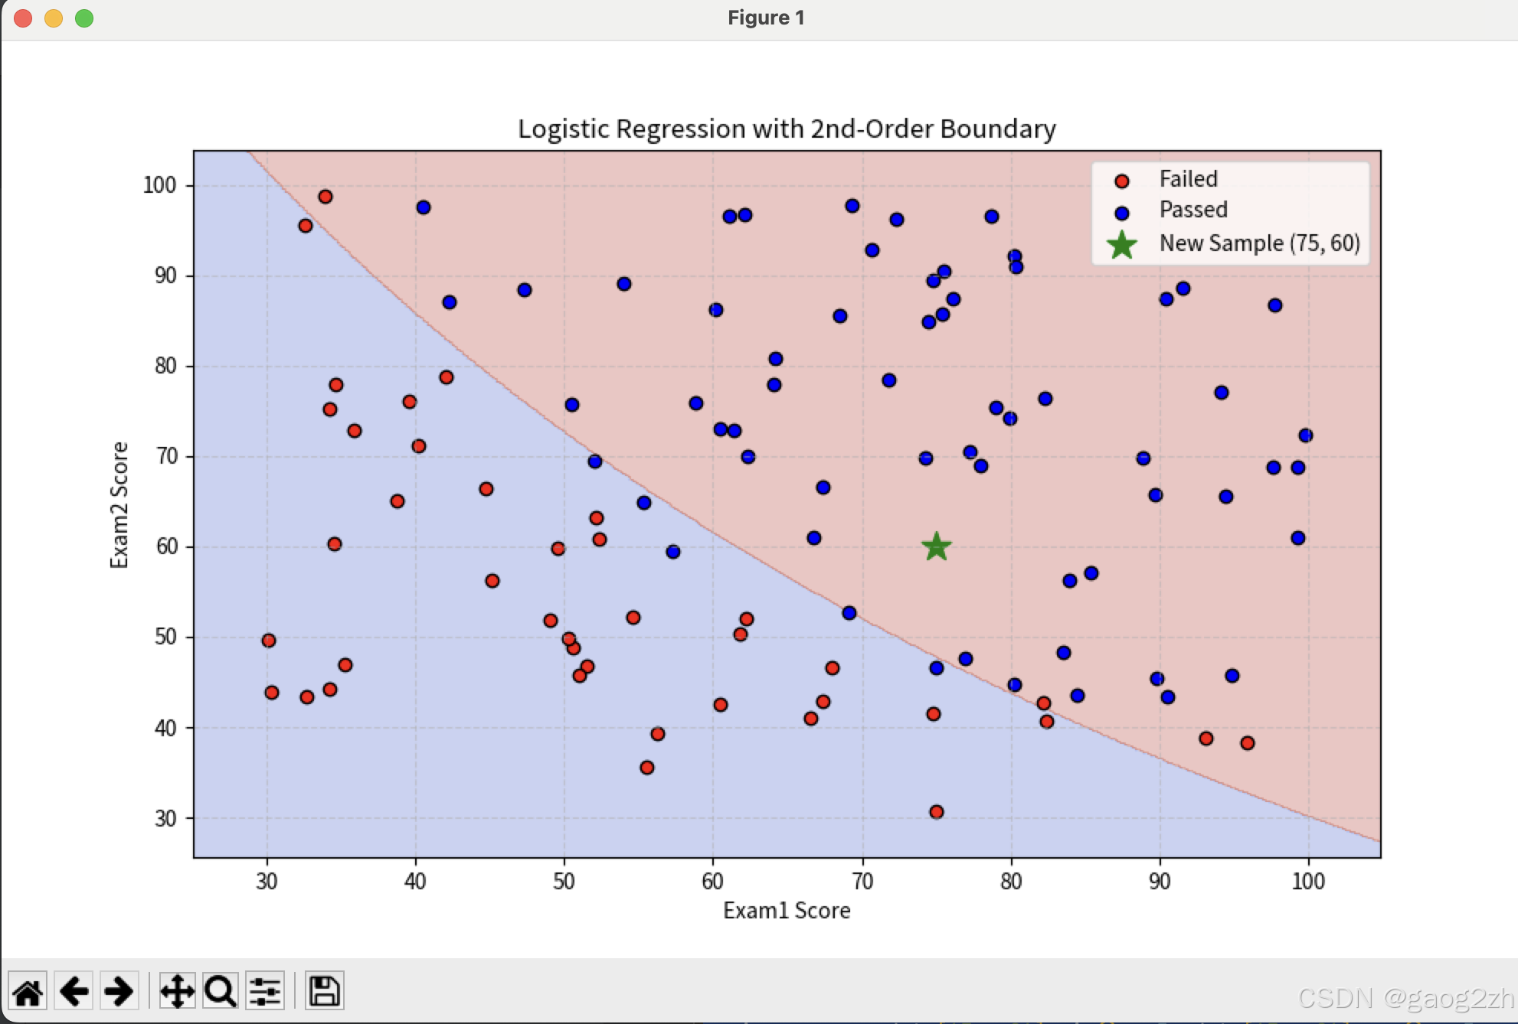The image size is (1518, 1024).
Task: Toggle the Pan axes tool
Action: pyautogui.click(x=177, y=992)
